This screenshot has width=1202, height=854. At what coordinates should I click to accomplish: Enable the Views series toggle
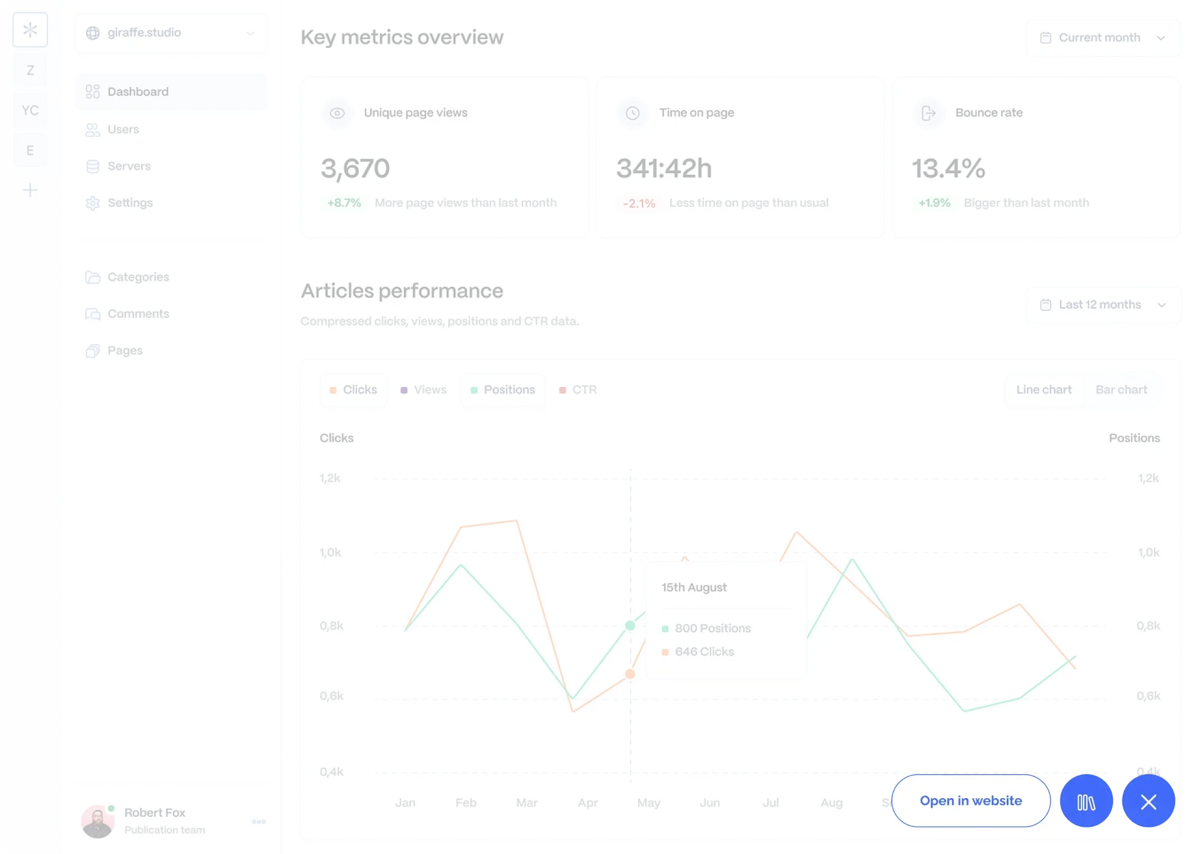424,390
